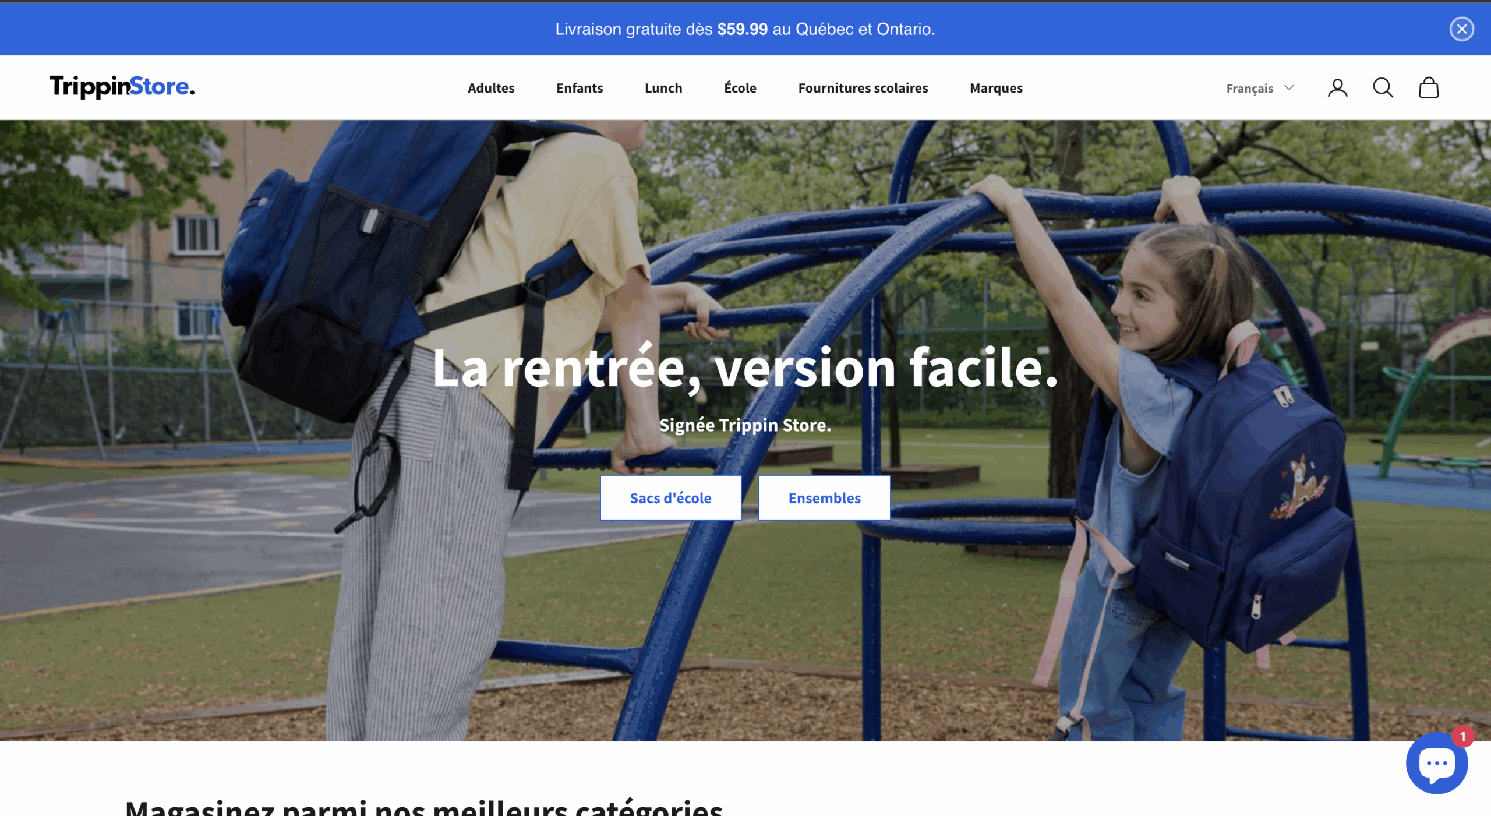Click the chat notification badge
Viewport: 1491px width, 816px height.
[1462, 736]
